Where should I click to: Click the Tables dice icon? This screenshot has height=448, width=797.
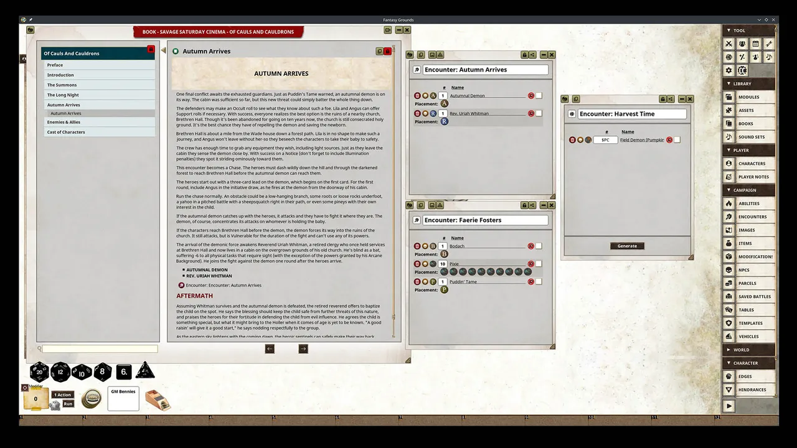(729, 310)
